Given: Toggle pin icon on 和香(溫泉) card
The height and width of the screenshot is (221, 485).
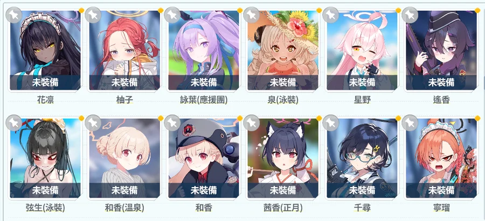Looking at the screenshot, I should pyautogui.click(x=93, y=123).
